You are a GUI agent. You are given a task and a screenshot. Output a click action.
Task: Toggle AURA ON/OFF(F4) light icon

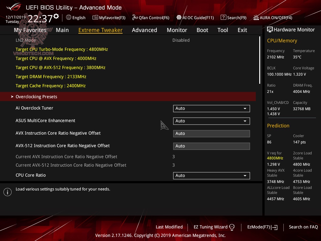click(256, 18)
